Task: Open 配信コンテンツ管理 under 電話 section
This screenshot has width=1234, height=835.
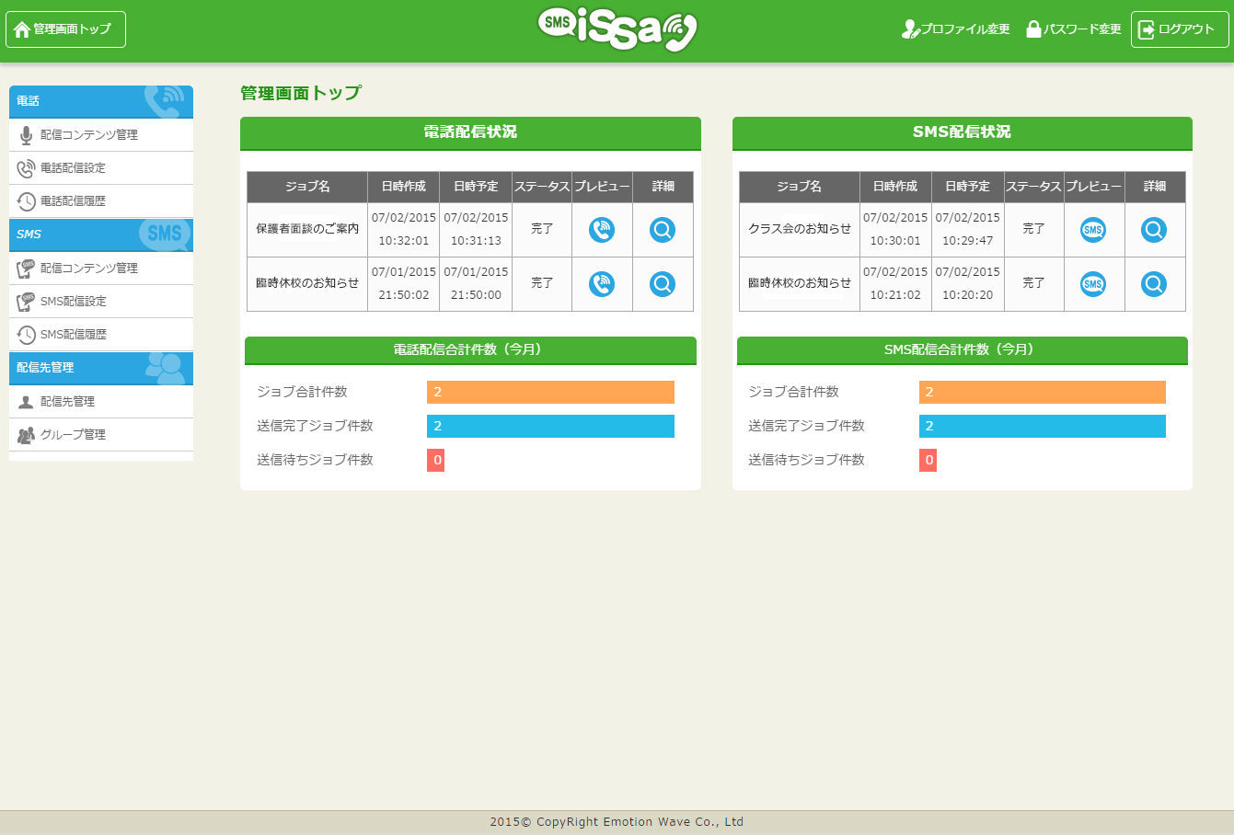Action: pyautogui.click(x=101, y=135)
